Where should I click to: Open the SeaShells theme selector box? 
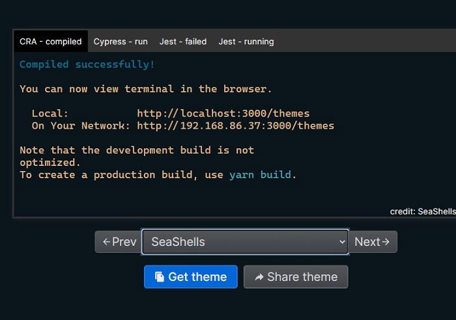point(245,241)
